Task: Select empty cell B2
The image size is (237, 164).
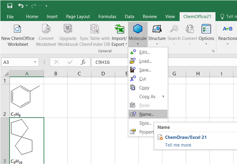Action: 56,101
